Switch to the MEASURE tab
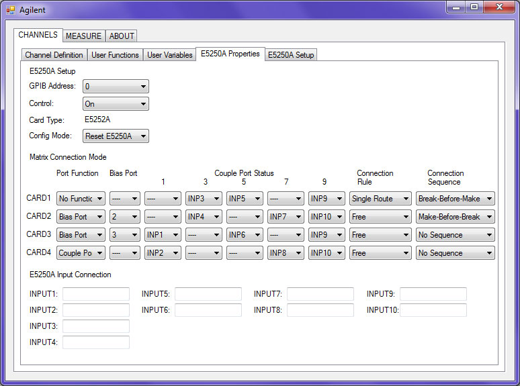Image resolution: width=520 pixels, height=386 pixels. (83, 36)
